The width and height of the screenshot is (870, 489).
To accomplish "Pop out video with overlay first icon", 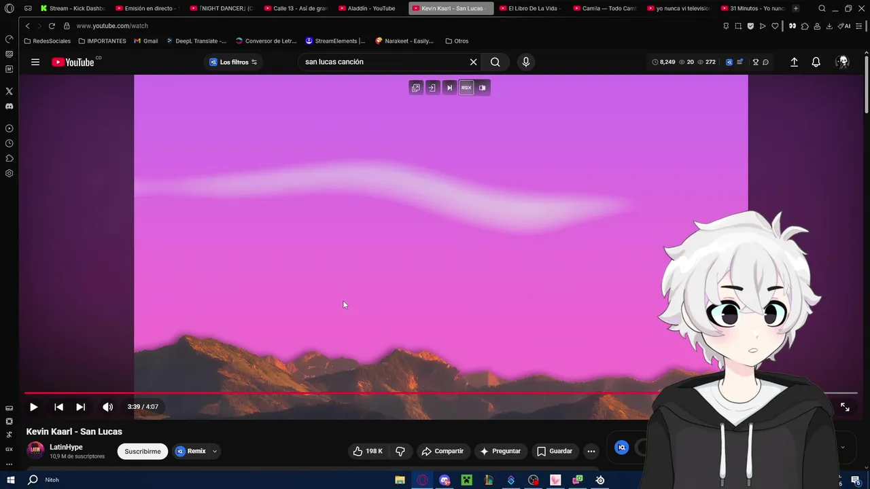I will [x=416, y=88].
